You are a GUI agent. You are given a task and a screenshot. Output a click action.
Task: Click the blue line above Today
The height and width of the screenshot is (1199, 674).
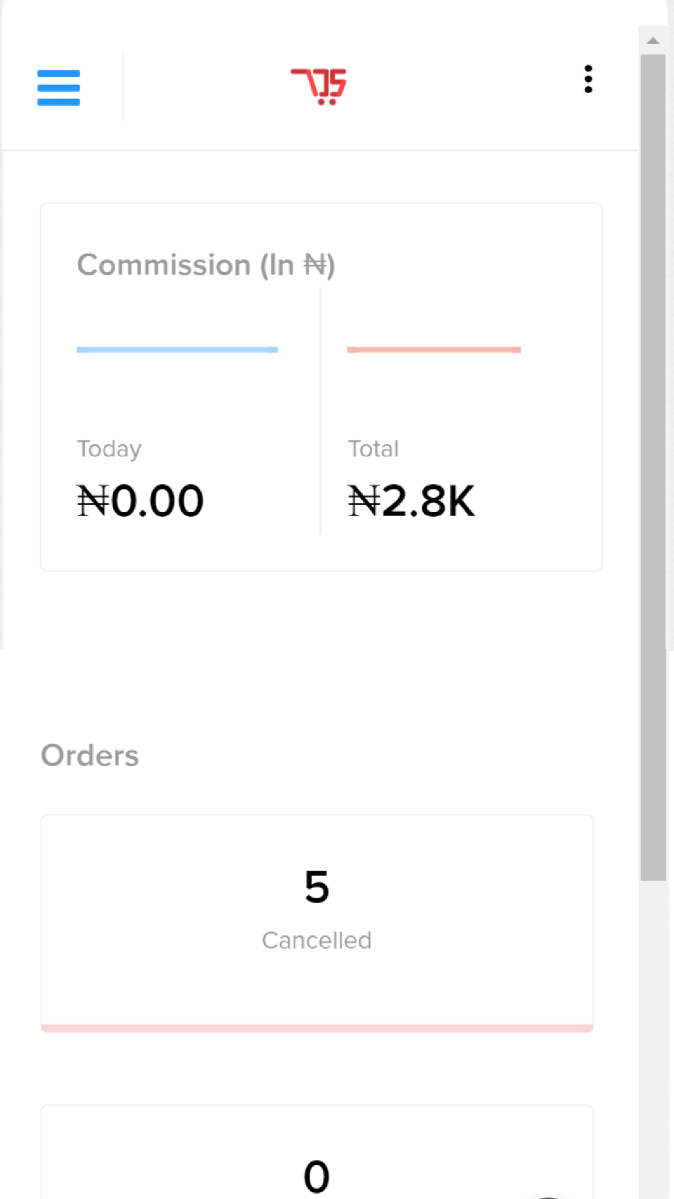click(x=177, y=349)
